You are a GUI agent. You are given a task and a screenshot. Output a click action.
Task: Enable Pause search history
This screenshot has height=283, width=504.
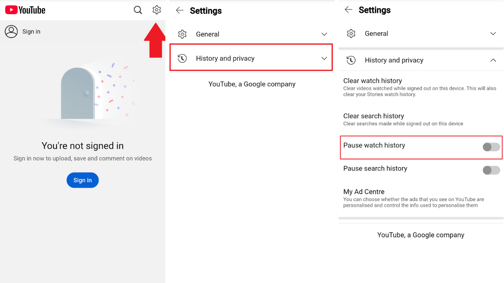[x=491, y=170]
